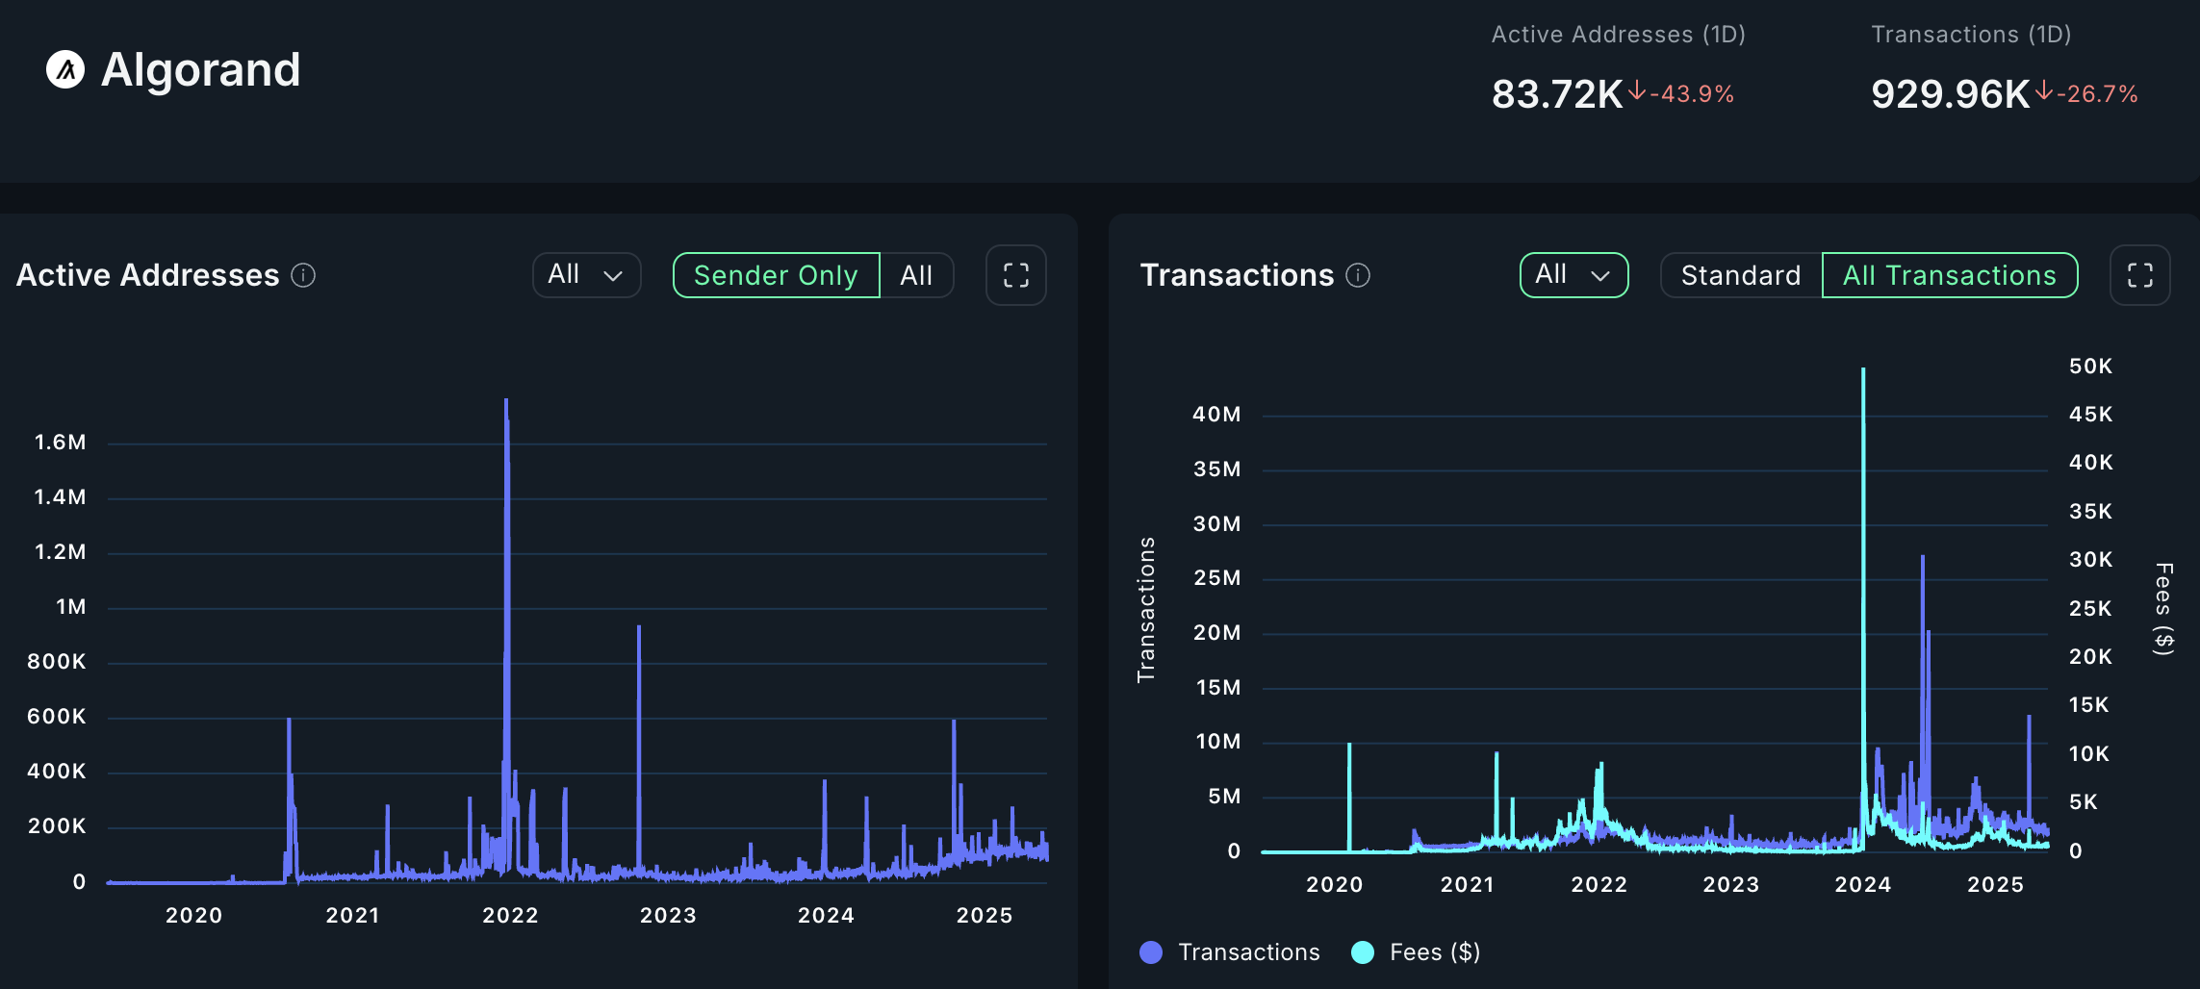Click the Transactions (1D) label
The width and height of the screenshot is (2200, 989).
click(1971, 35)
